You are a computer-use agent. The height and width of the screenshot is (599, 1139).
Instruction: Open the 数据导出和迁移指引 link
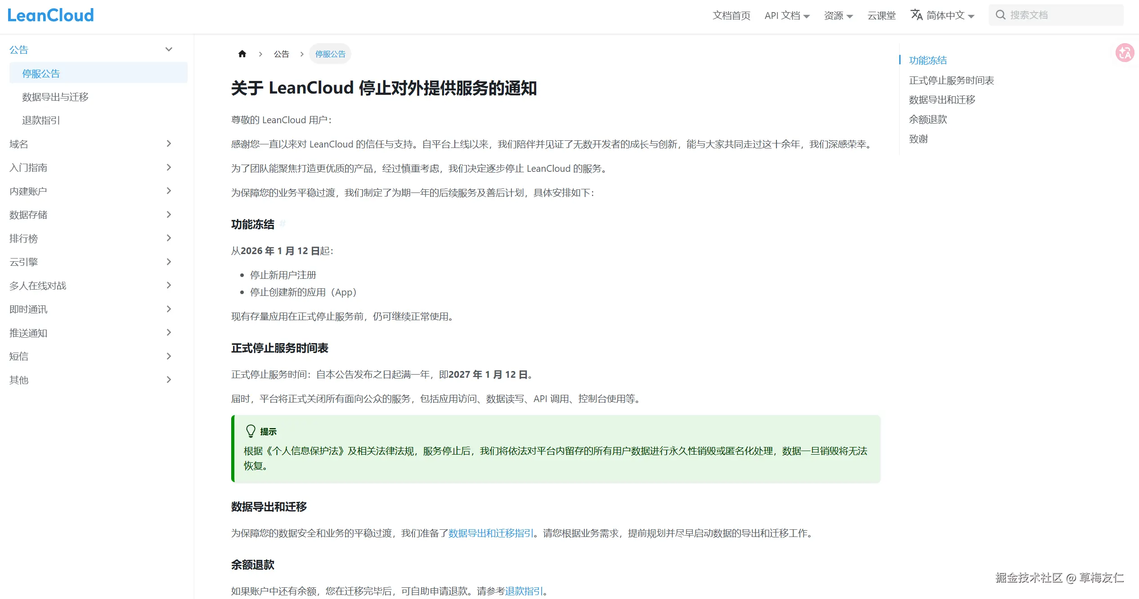tap(490, 533)
